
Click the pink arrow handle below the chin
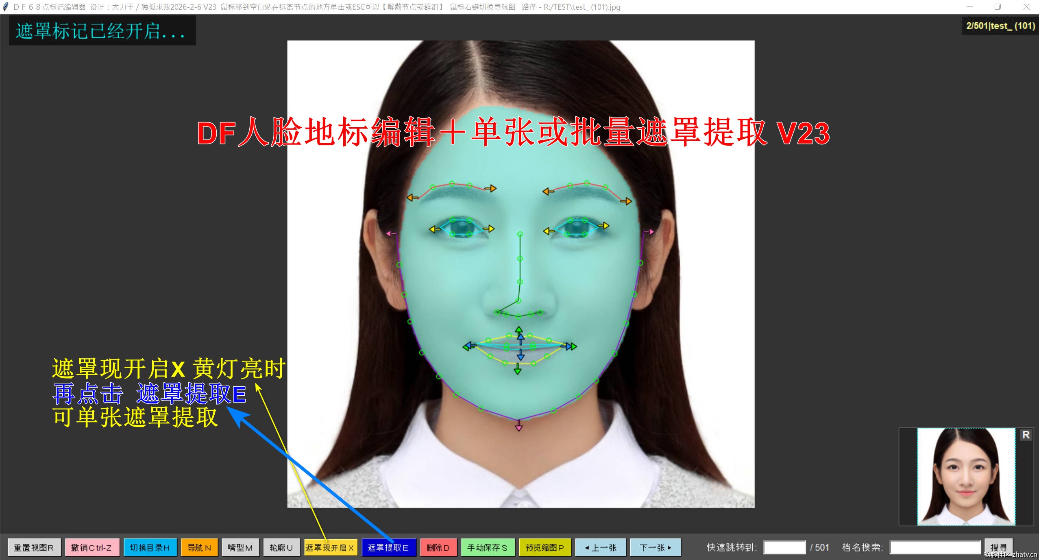[520, 427]
